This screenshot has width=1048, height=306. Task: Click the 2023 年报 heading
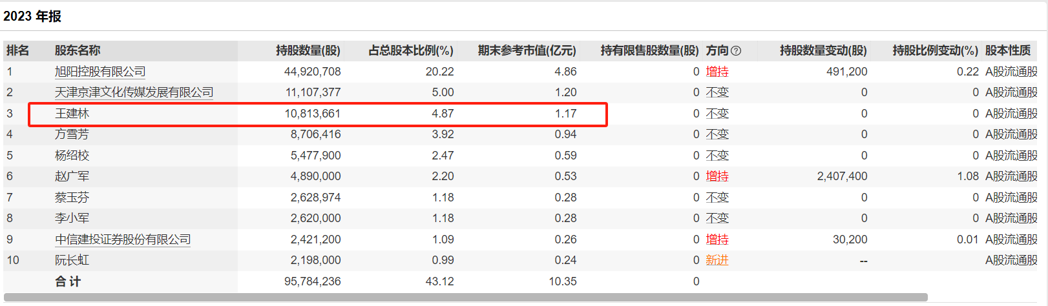pos(32,16)
